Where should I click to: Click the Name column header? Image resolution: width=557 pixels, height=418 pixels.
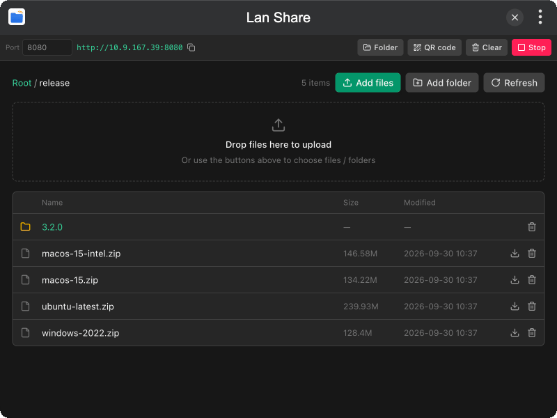(52, 202)
